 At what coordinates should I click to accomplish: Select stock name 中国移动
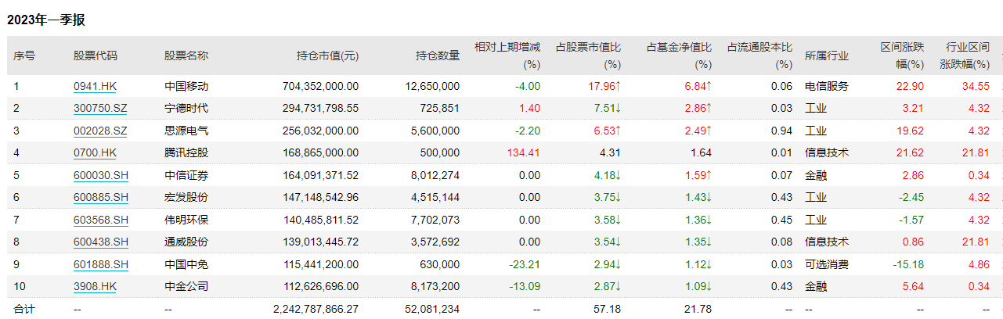186,86
